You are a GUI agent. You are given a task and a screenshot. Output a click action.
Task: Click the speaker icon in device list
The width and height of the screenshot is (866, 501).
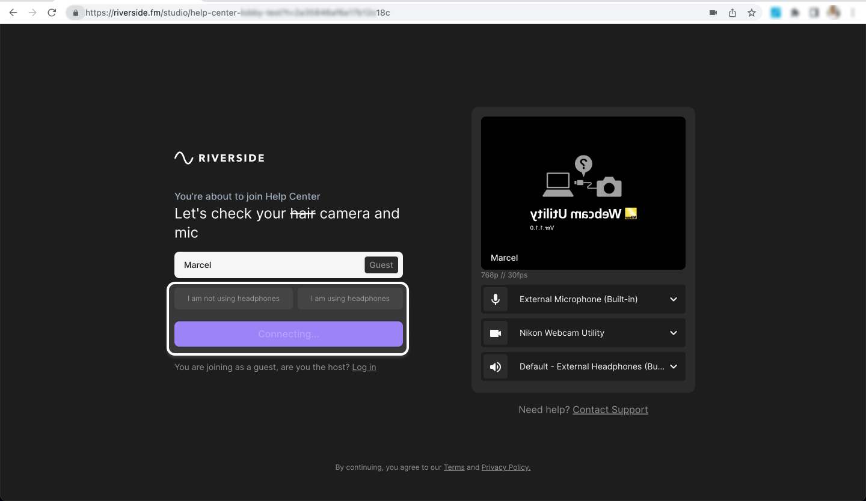point(496,366)
